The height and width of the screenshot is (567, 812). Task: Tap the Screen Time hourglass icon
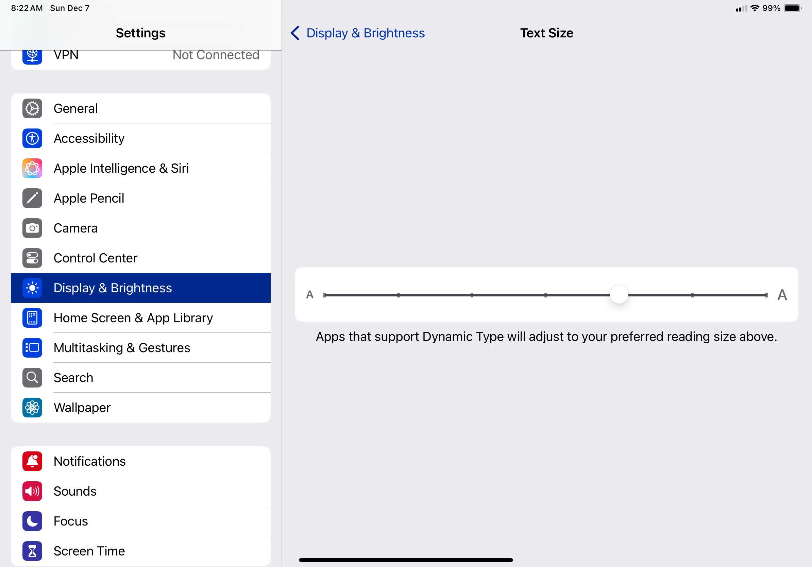point(32,551)
